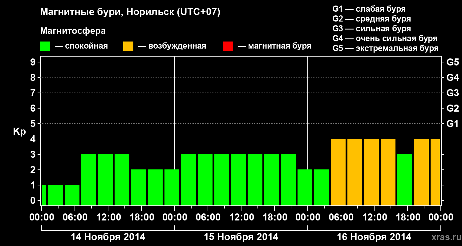Click the «G3 — сильная буря» line

pos(372,29)
